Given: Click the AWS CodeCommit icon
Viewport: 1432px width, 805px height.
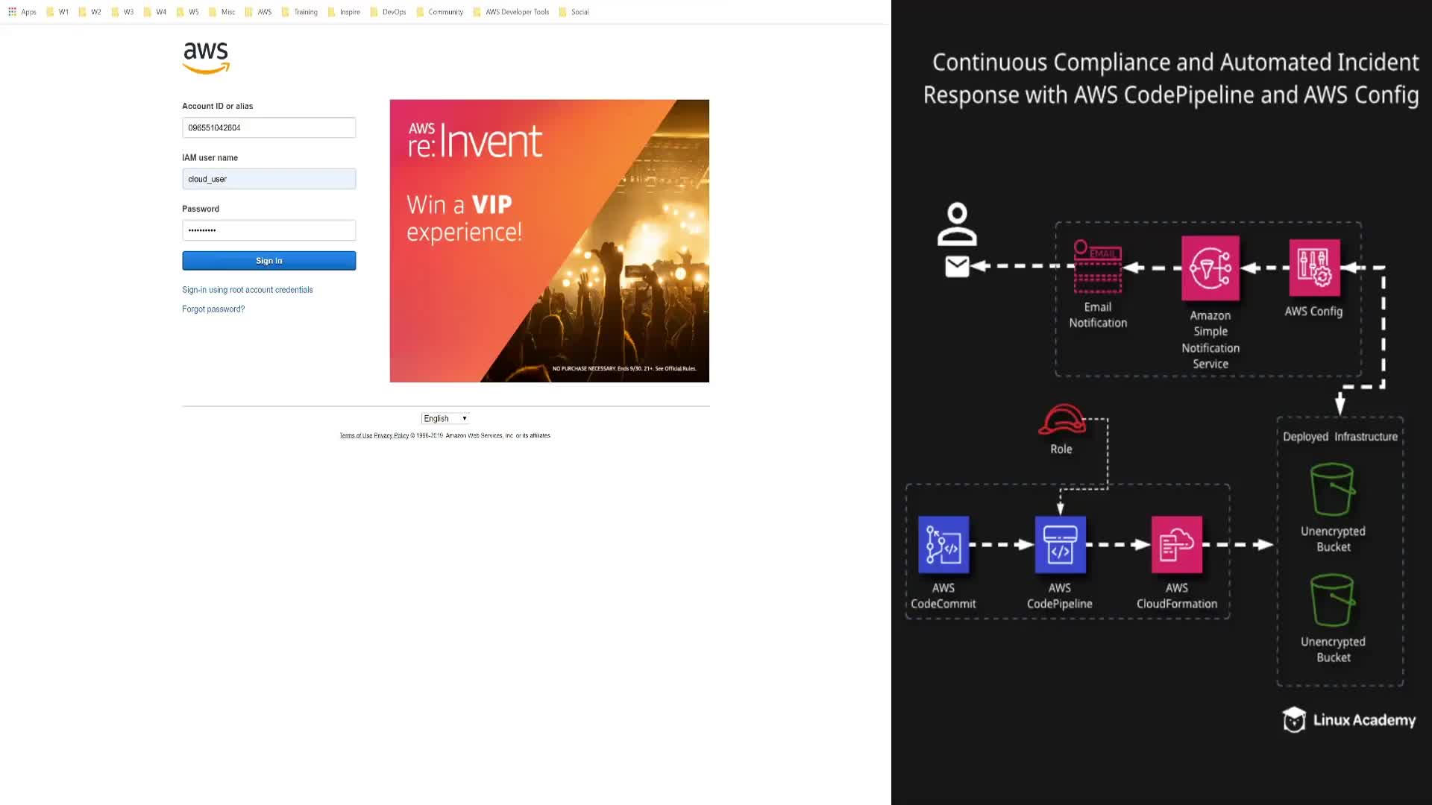Looking at the screenshot, I should pos(943,545).
